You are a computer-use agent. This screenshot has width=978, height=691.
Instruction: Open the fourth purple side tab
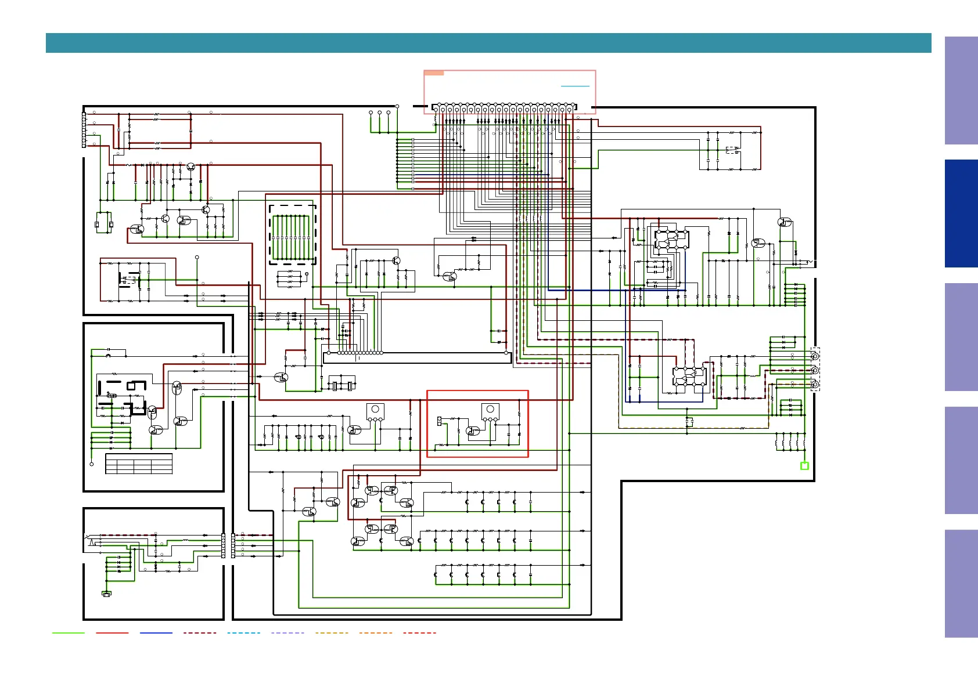[x=961, y=460]
